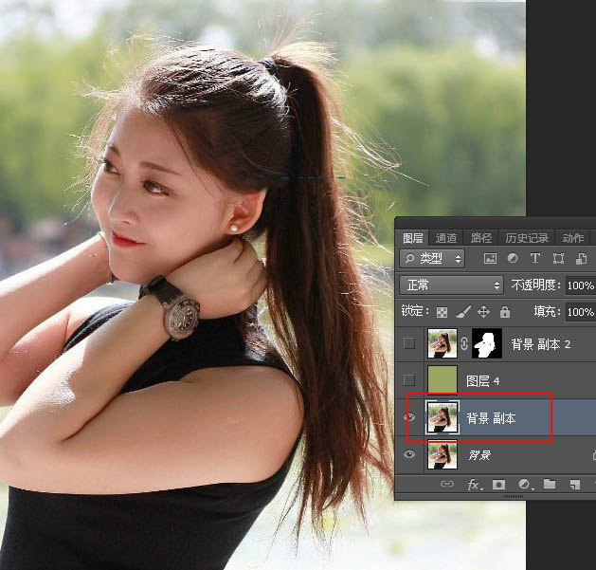The width and height of the screenshot is (596, 570).
Task: Open the 类型 layer filter dropdown
Action: [433, 258]
